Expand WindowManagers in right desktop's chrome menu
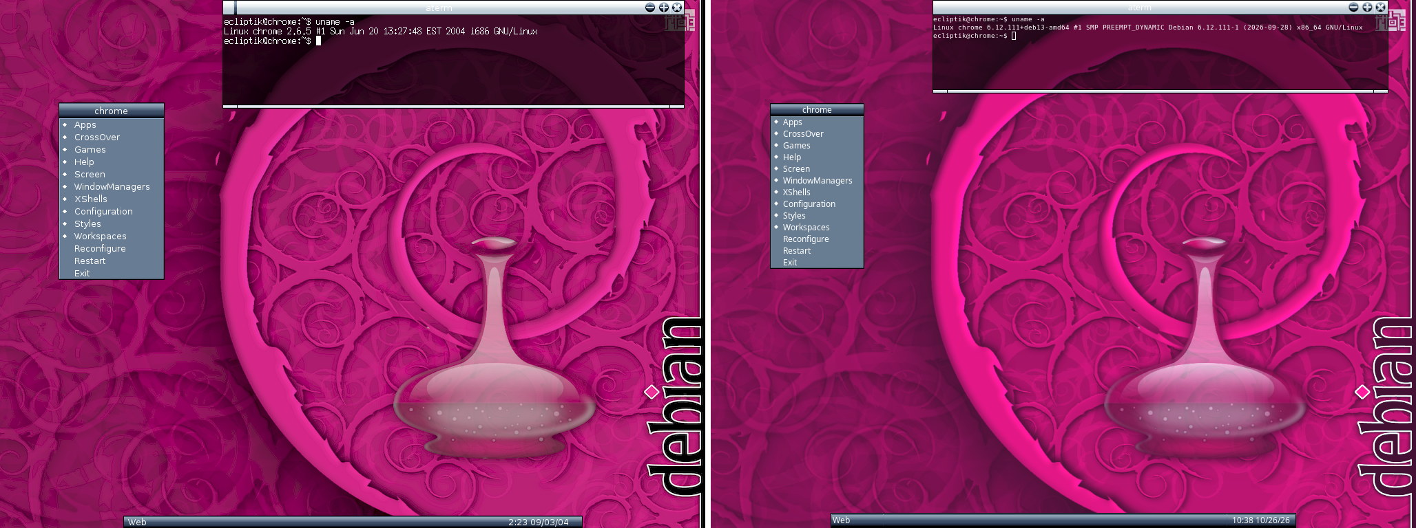This screenshot has height=528, width=1416. (817, 180)
